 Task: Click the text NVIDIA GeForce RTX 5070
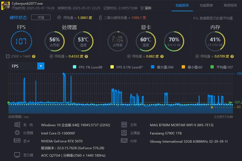[62, 141]
